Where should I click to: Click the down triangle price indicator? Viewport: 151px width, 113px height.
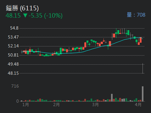click(x=25, y=15)
